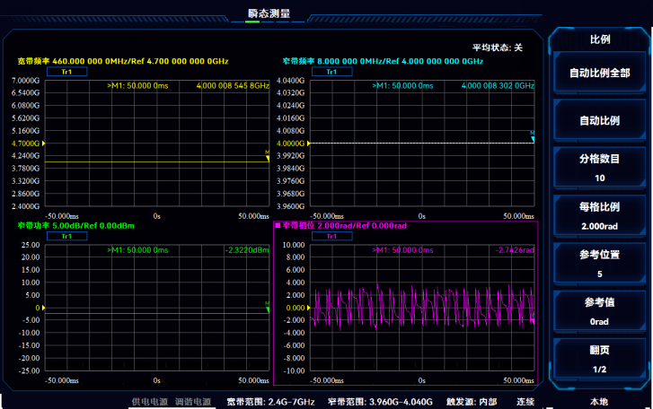This screenshot has height=409, width=653.
Task: Click green >M1: 50.000 0ms label
Action: point(137,250)
